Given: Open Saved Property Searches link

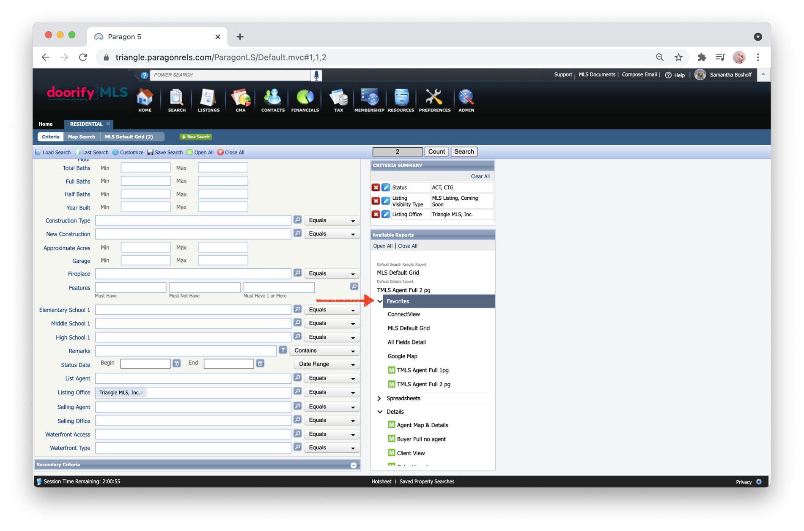Looking at the screenshot, I should (x=427, y=481).
